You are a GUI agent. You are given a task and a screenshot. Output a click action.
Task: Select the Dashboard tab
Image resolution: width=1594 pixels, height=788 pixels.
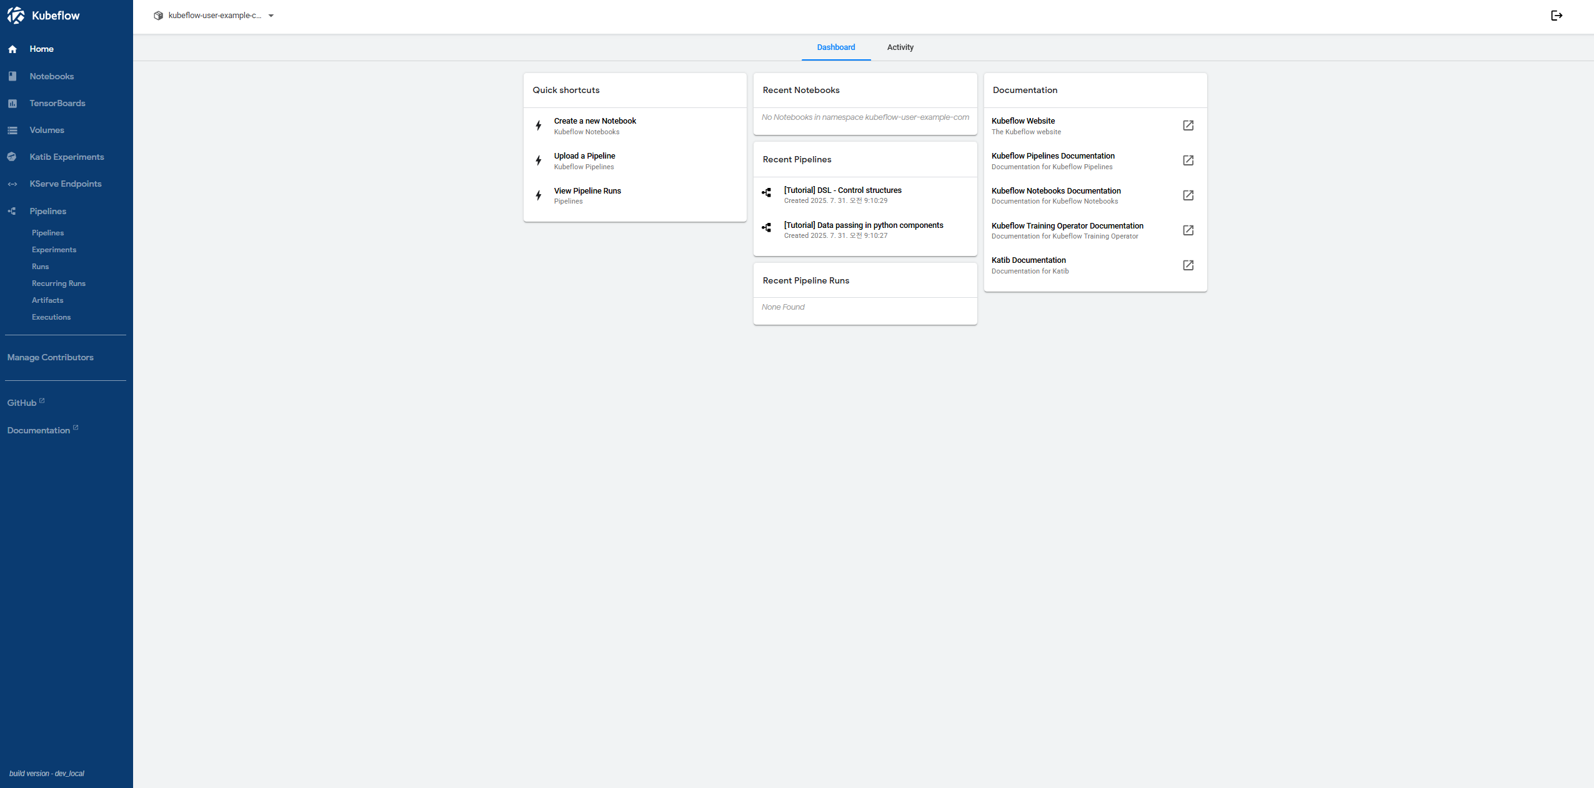(x=835, y=47)
